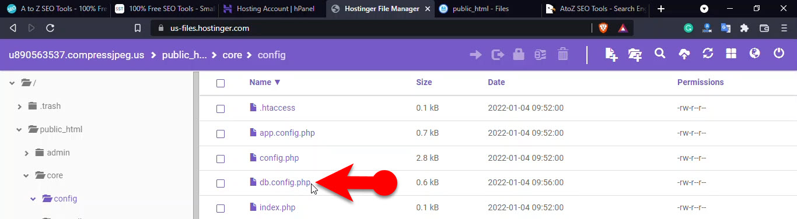The image size is (797, 219).
Task: Reload the page with browser reload button
Action: click(50, 28)
